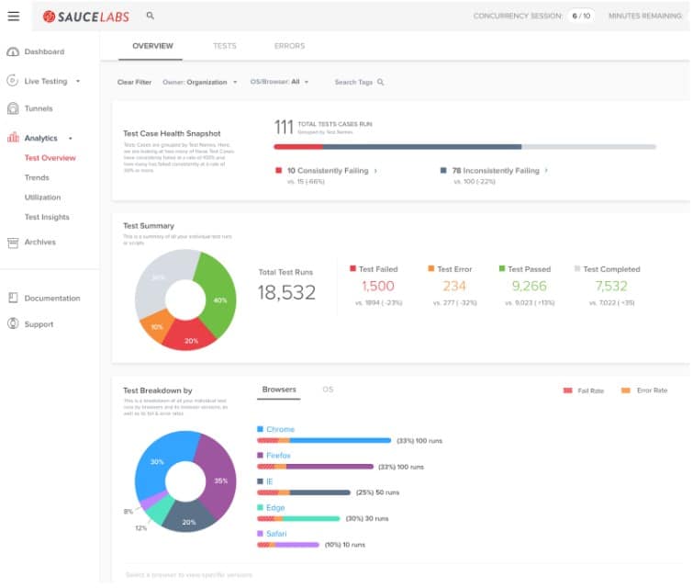
Task: Click the Total Test Runs 18,532 value
Action: click(x=286, y=292)
